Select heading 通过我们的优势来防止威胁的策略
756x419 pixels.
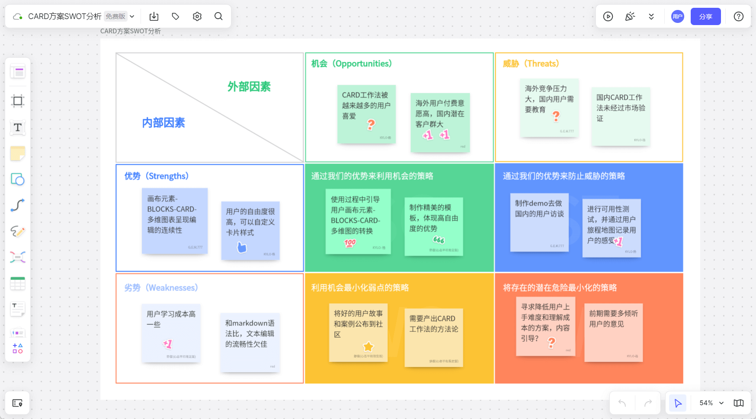pyautogui.click(x=564, y=176)
